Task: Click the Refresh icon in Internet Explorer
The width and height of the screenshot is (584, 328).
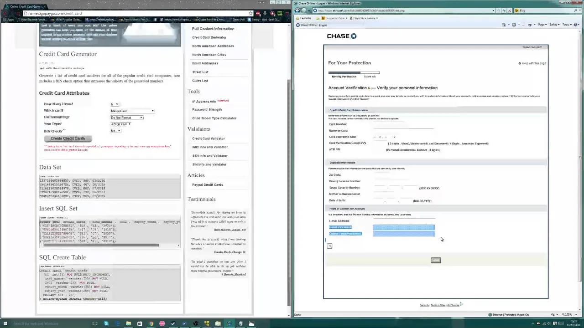Action: tap(504, 10)
